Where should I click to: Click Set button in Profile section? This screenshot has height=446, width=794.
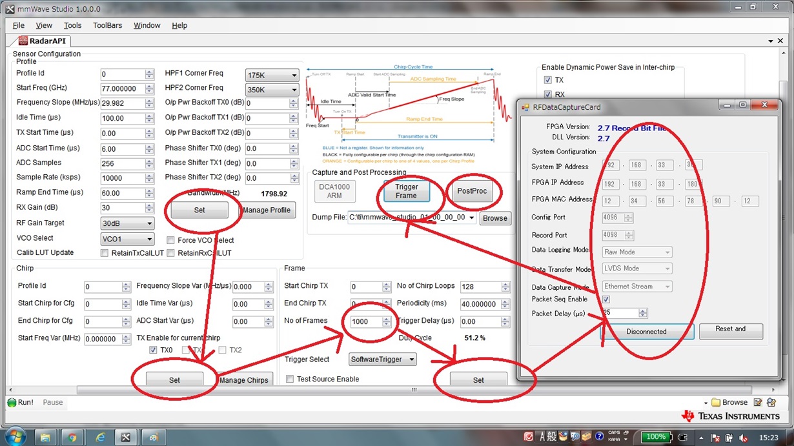coord(199,210)
